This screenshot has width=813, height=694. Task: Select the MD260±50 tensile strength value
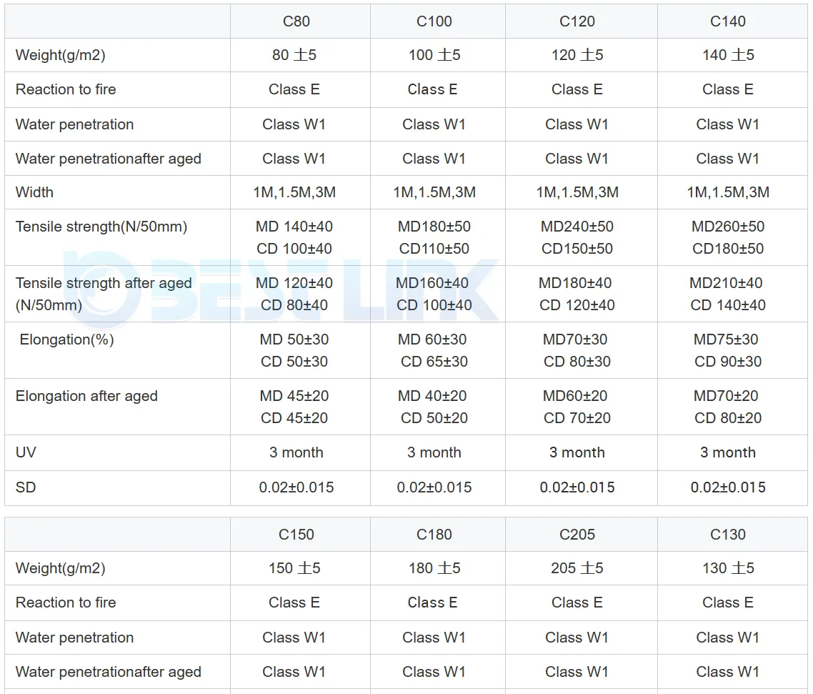[x=727, y=227]
